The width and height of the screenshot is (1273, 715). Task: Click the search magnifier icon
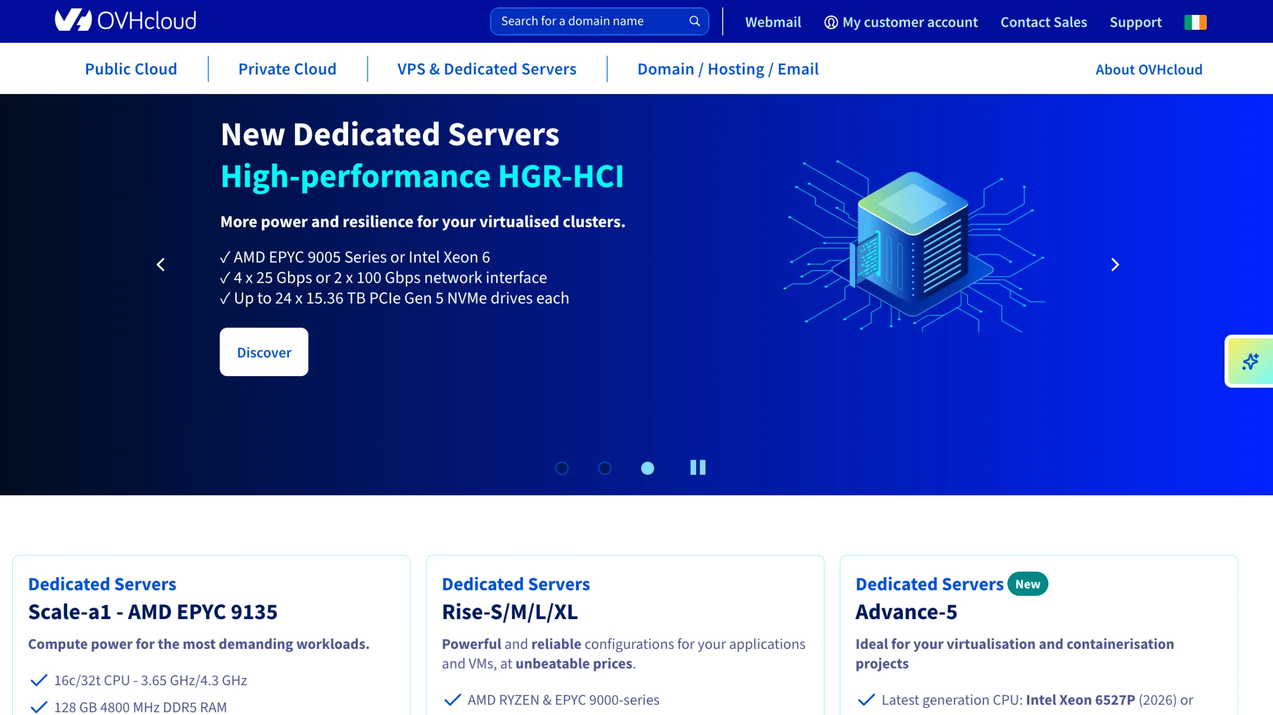tap(694, 21)
